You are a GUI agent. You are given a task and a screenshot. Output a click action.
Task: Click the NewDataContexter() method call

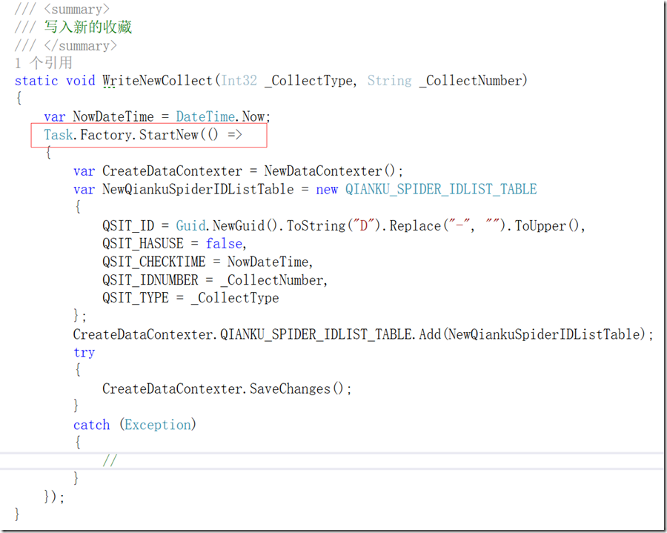pyautogui.click(x=329, y=171)
